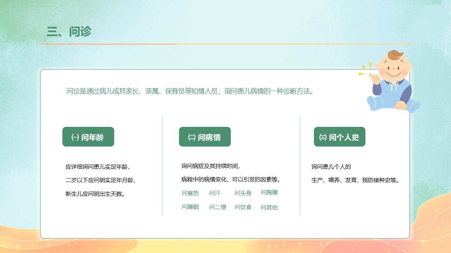The image size is (451, 253).
Task: Click the slide title 三、问诊
Action: pos(69,32)
